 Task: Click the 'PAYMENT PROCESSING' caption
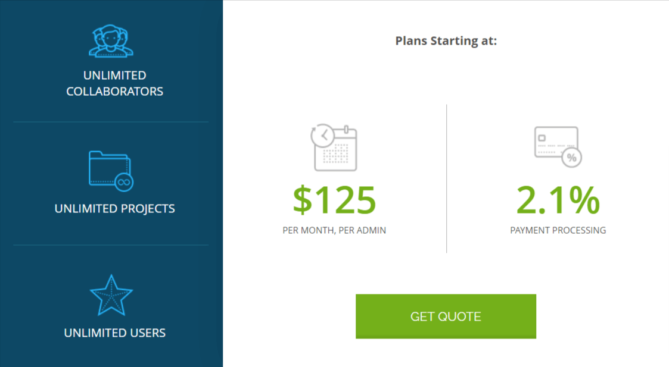coord(558,230)
